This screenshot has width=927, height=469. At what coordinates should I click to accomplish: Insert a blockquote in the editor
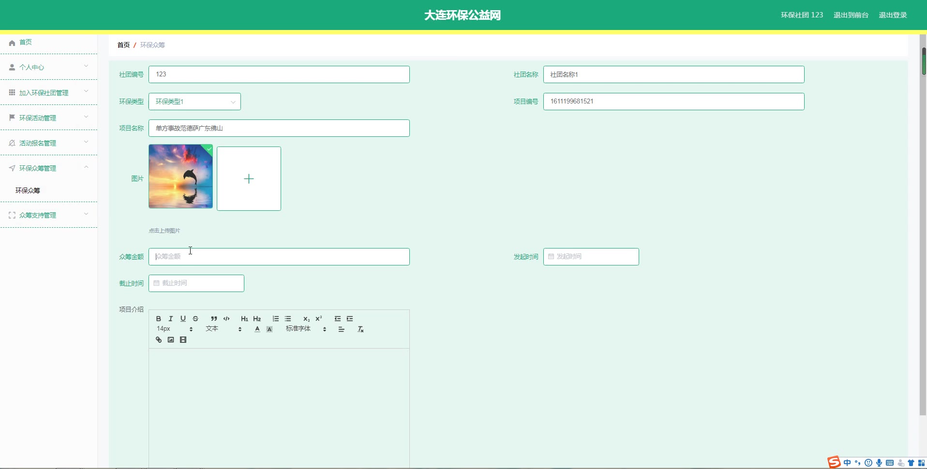214,319
